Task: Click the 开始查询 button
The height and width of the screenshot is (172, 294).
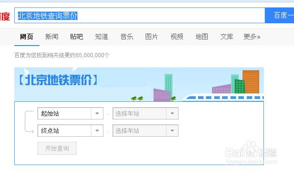Action: click(x=57, y=148)
